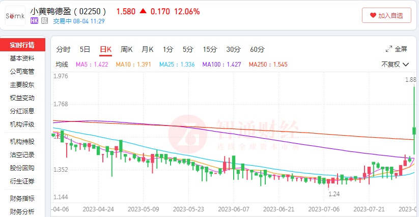This screenshot has width=419, height=217.
Task: Switch to 30分 interval tab
Action: 233,49
